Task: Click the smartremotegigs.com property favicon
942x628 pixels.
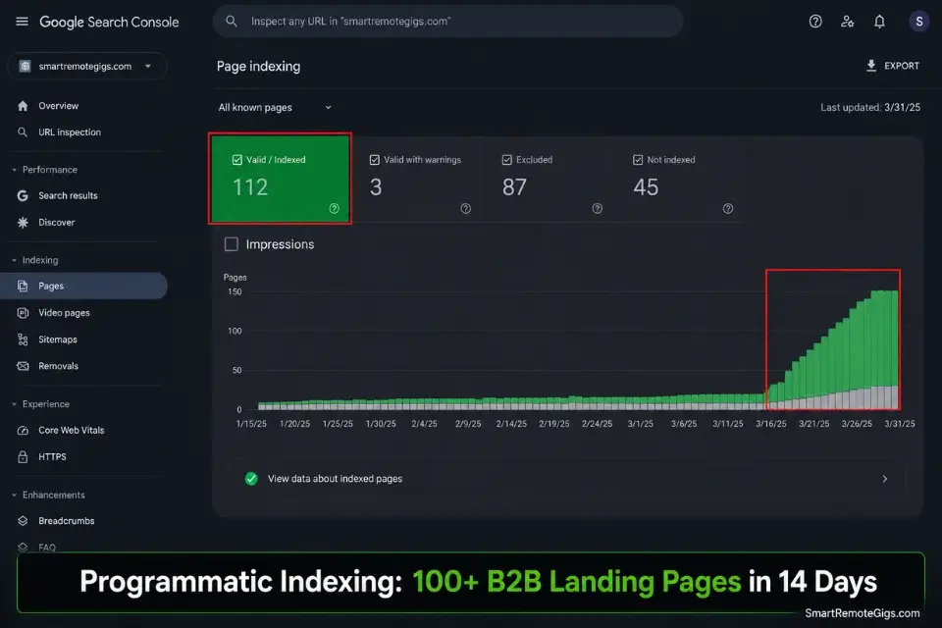Action: tap(25, 66)
